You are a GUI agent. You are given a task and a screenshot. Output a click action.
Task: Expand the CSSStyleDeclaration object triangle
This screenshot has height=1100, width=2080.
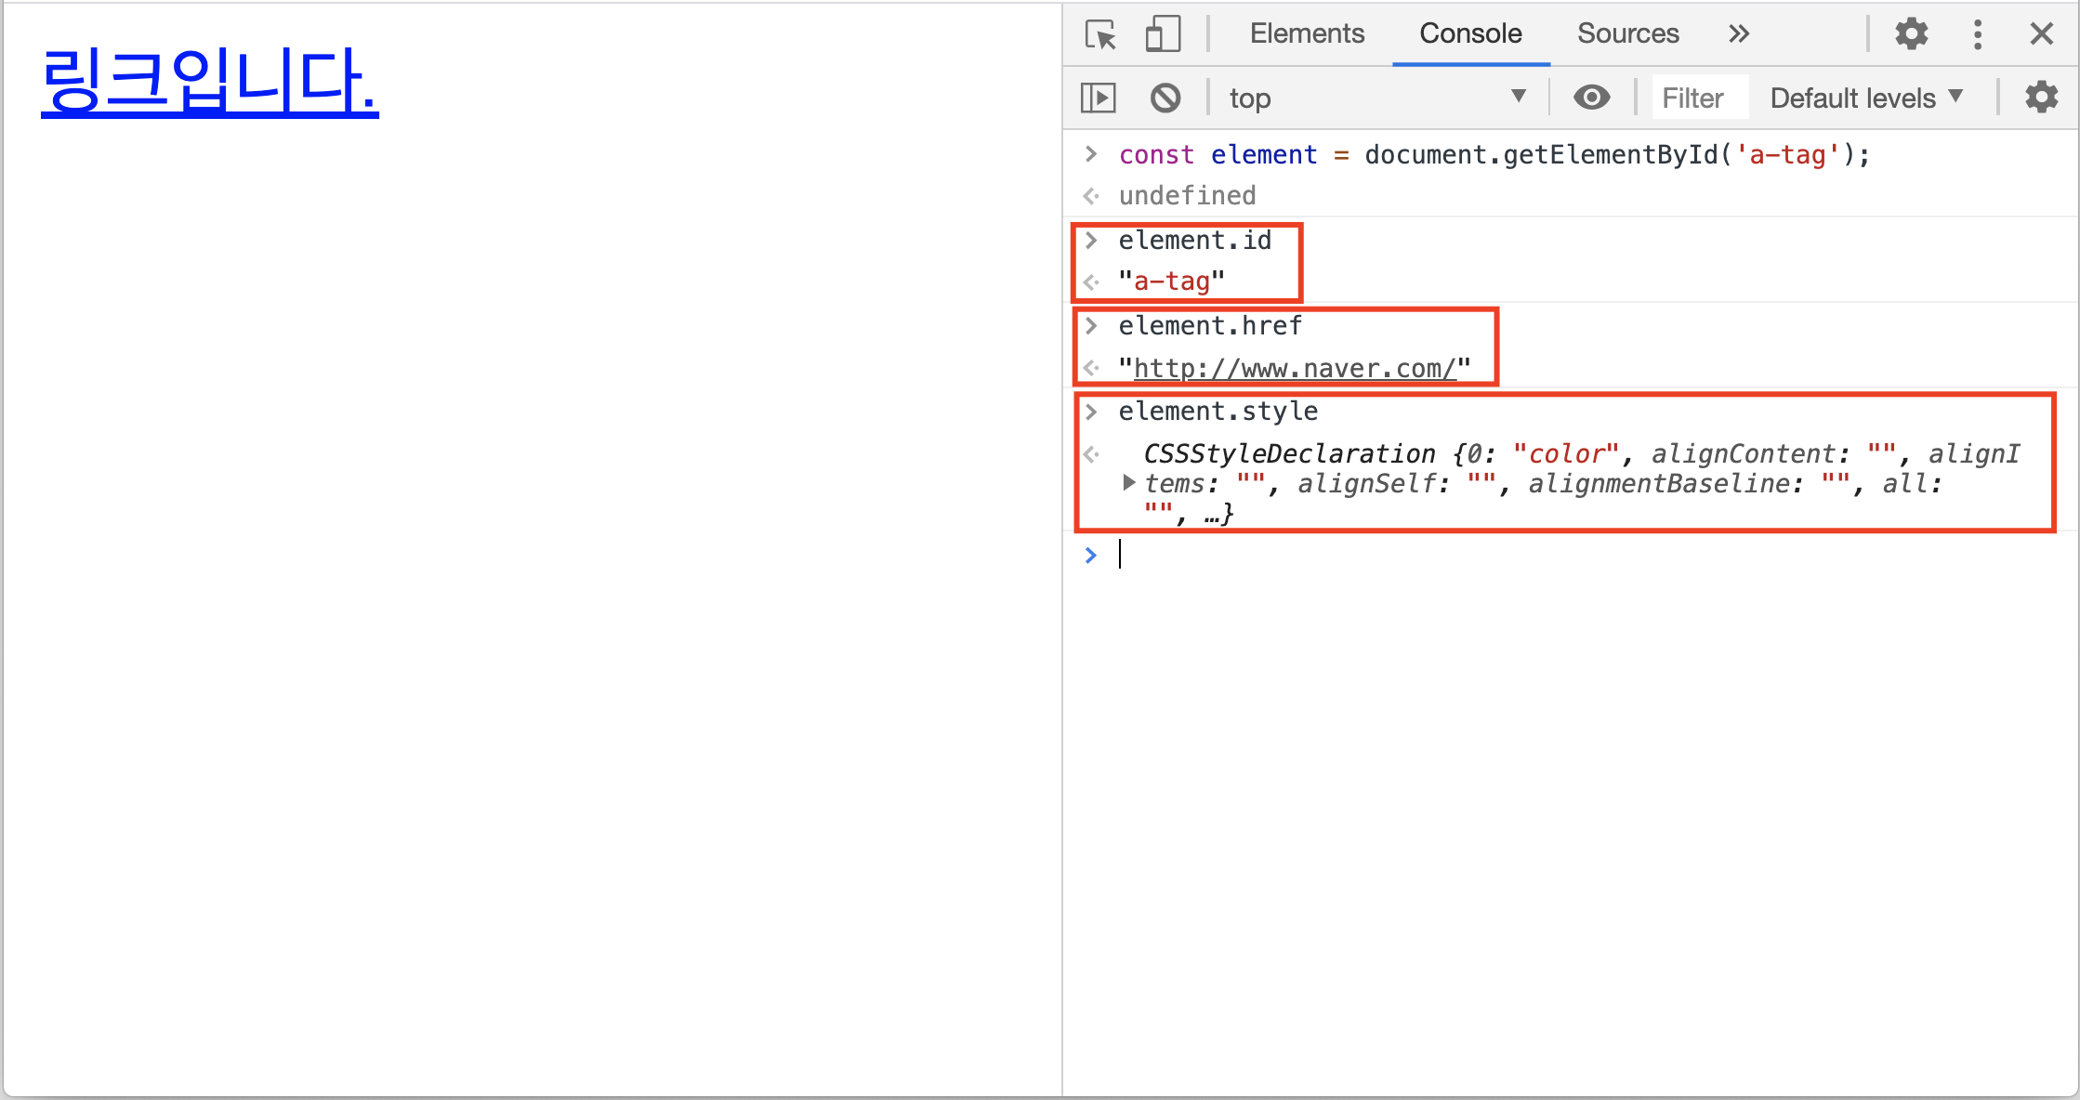(1128, 482)
